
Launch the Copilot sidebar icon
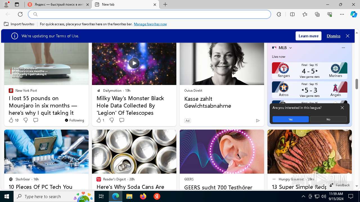click(354, 14)
